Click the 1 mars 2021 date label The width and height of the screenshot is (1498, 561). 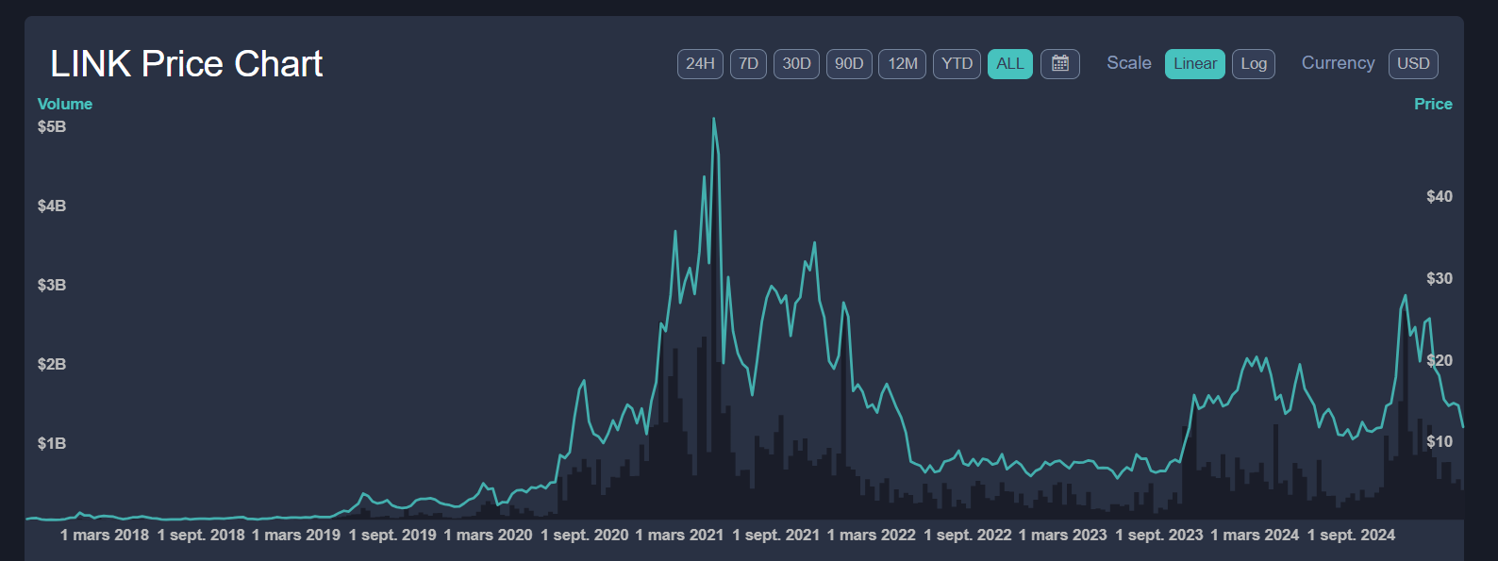pyautogui.click(x=680, y=535)
